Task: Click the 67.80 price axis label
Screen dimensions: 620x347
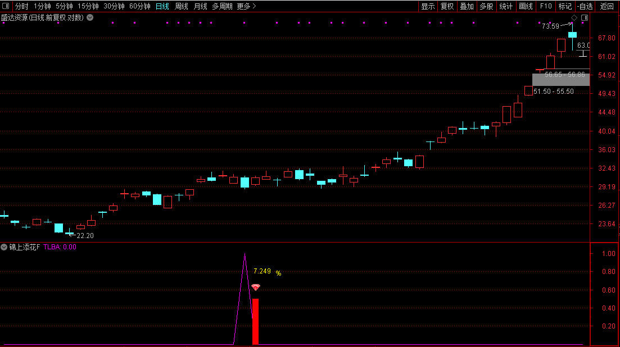Action: pyautogui.click(x=607, y=38)
